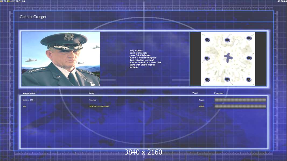This screenshot has height=161, width=287.
Task: Click the General Granger portrait image
Action: tap(61, 59)
